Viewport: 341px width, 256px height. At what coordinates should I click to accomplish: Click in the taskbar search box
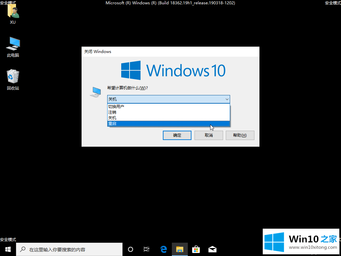click(69, 249)
